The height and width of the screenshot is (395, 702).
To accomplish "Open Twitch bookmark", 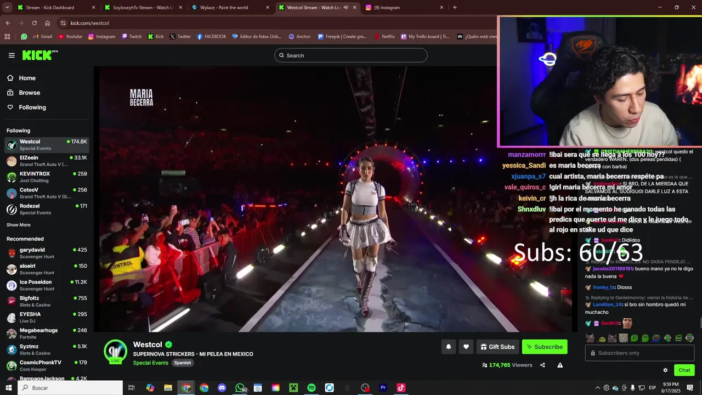I will pos(131,37).
